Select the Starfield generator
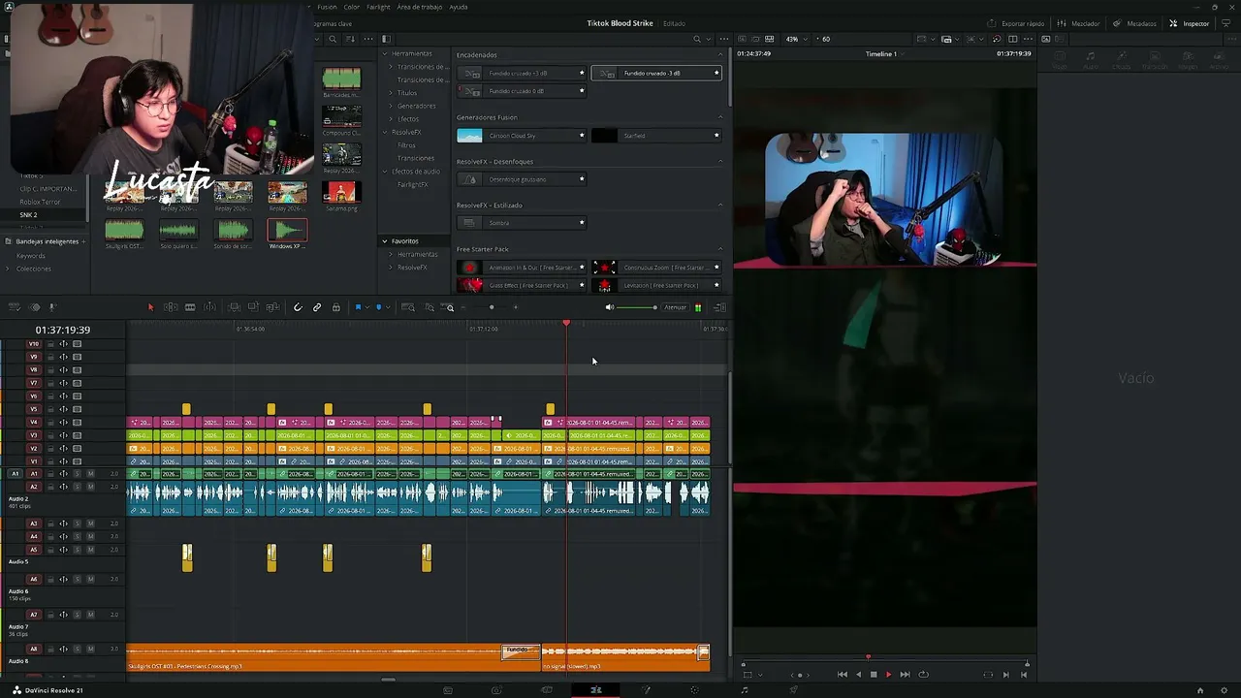Image resolution: width=1241 pixels, height=698 pixels. tap(657, 136)
